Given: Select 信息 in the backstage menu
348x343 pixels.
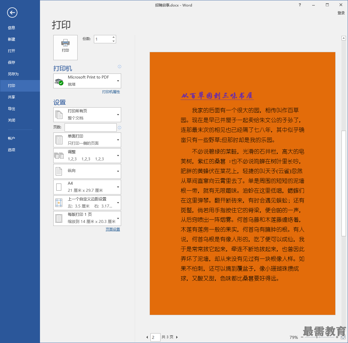Looking at the screenshot, I should point(20,28).
